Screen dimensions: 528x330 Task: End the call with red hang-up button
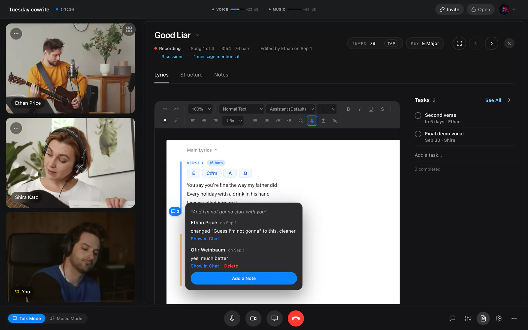[296, 318]
